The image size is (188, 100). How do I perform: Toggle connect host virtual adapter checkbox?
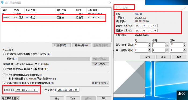(5, 75)
